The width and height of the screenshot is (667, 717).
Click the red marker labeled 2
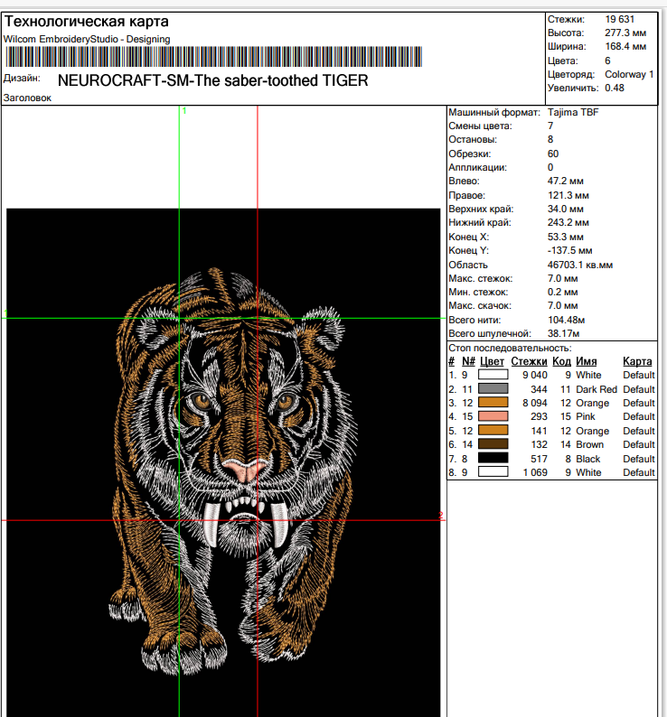click(x=441, y=516)
